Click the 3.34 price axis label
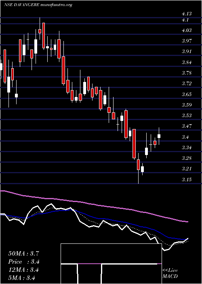 [187, 147]
